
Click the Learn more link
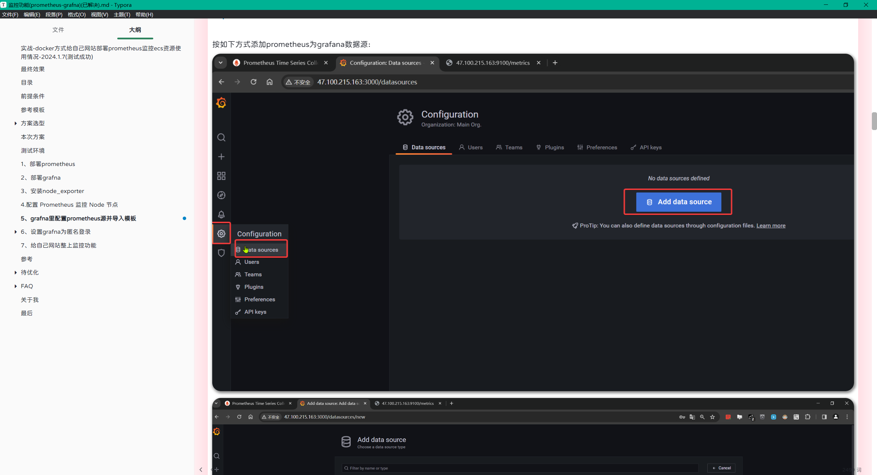tap(771, 226)
